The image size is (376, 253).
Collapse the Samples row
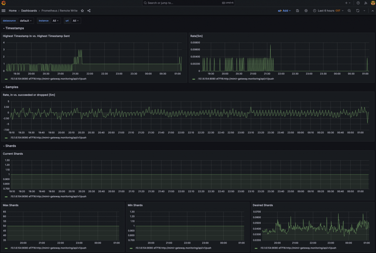point(11,87)
